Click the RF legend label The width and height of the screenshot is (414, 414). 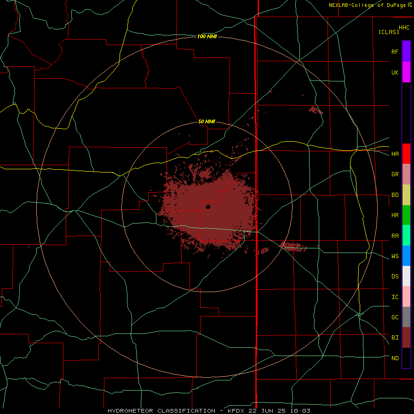[395, 52]
